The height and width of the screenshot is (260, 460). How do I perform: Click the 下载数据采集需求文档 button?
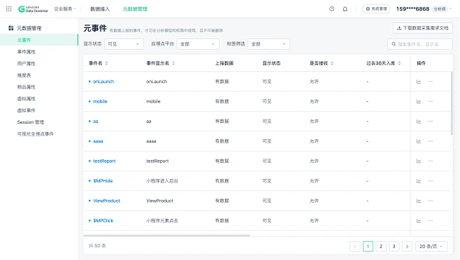pyautogui.click(x=423, y=28)
